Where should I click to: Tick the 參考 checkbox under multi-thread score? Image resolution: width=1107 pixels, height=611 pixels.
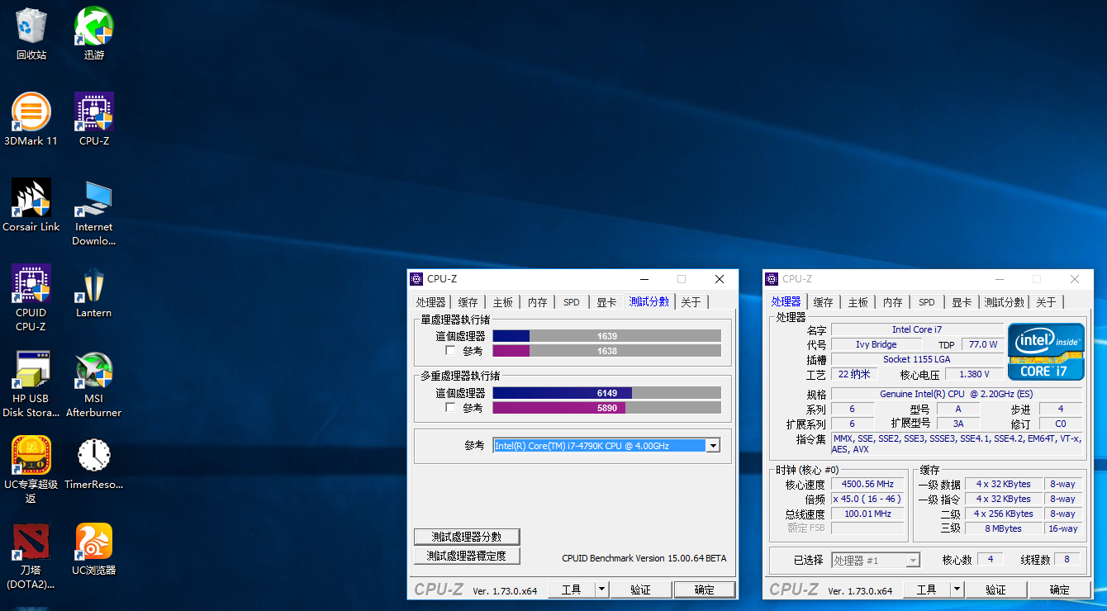coord(450,407)
